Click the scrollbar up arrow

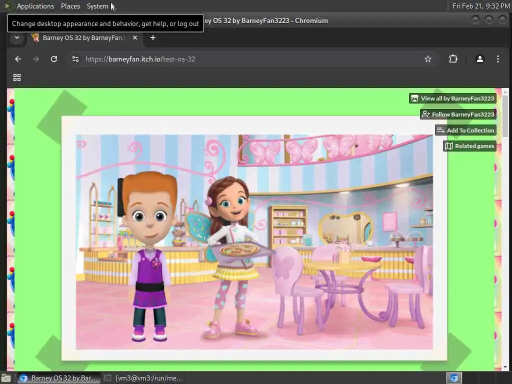[505, 92]
